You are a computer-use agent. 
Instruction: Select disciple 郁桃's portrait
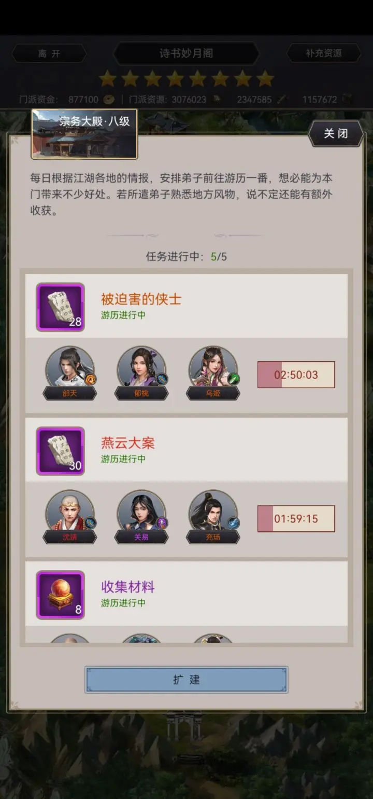141,367
